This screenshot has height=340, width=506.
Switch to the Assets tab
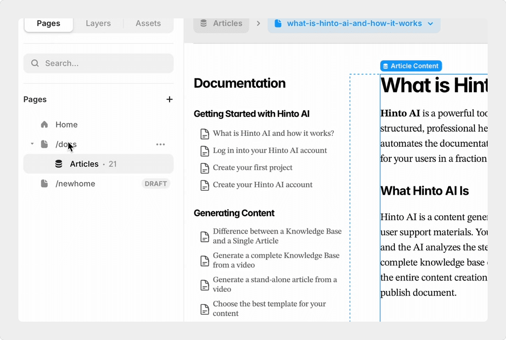pos(148,23)
